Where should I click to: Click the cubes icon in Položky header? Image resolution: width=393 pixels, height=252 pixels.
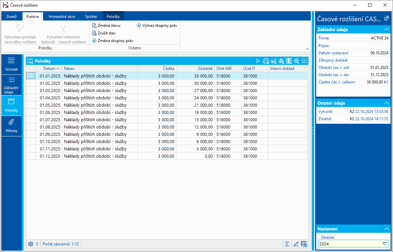[281, 61]
